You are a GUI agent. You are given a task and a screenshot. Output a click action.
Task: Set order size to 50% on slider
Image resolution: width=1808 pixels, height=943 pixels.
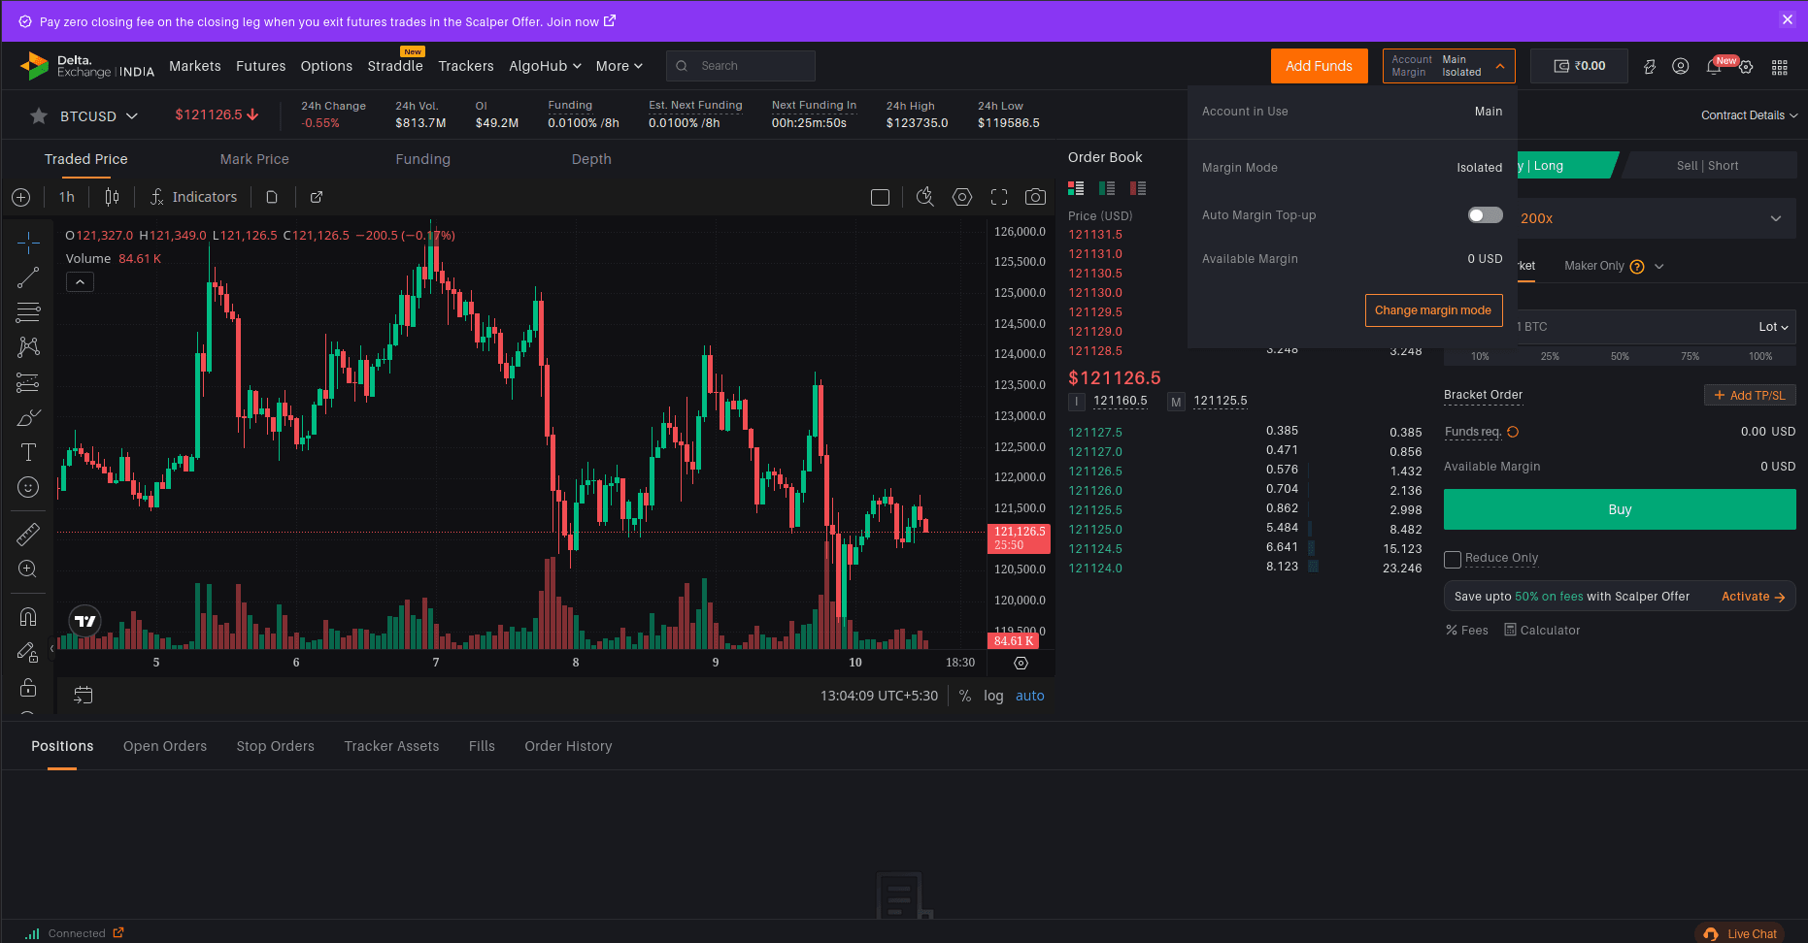pos(1620,356)
